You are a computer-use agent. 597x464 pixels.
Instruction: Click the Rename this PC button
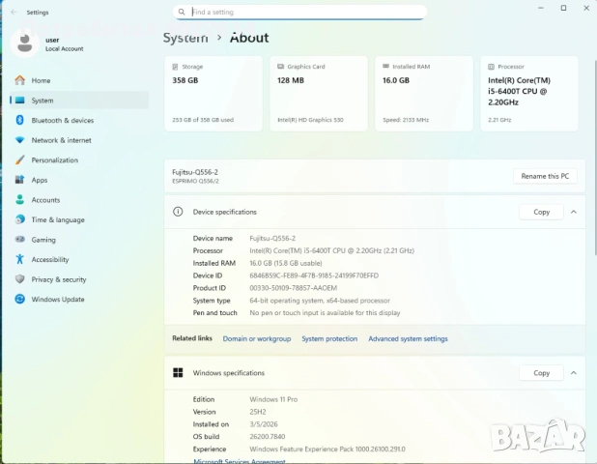tap(545, 176)
